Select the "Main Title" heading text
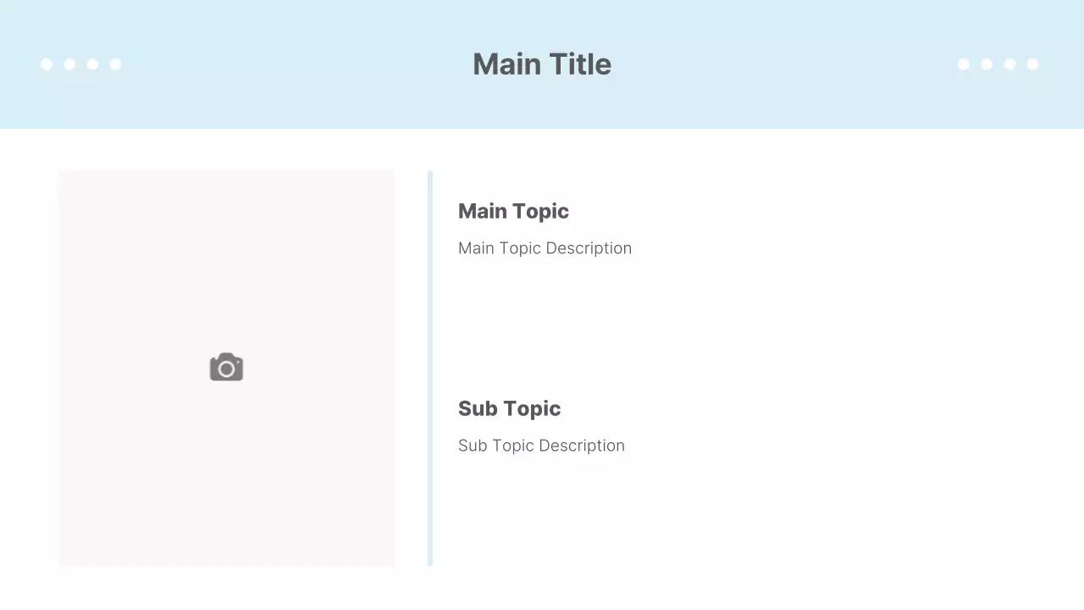The height and width of the screenshot is (610, 1084). (x=542, y=64)
